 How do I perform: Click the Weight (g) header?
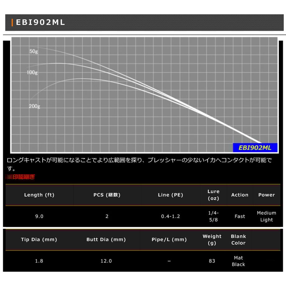click(x=212, y=239)
